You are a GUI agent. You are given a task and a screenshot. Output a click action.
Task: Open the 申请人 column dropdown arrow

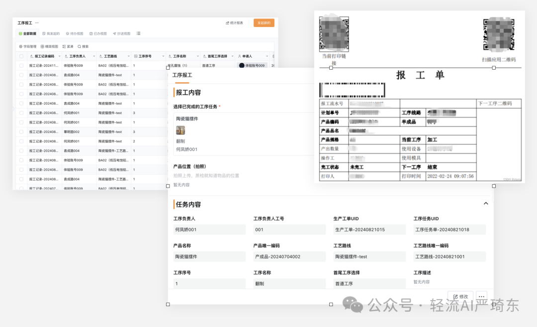(x=267, y=56)
